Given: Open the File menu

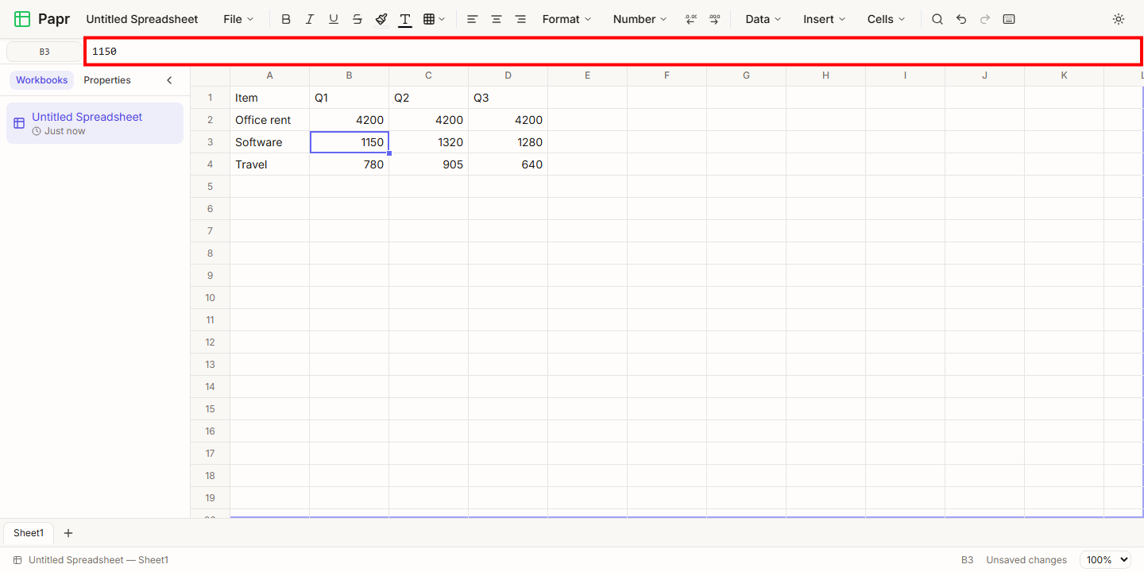Looking at the screenshot, I should [238, 19].
